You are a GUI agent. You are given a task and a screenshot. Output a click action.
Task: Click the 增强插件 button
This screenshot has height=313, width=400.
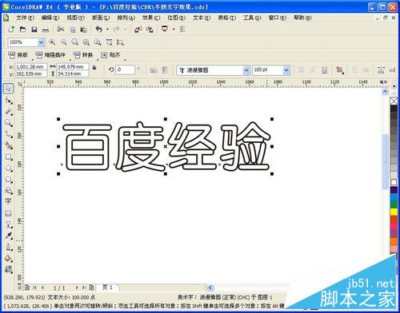click(x=50, y=55)
